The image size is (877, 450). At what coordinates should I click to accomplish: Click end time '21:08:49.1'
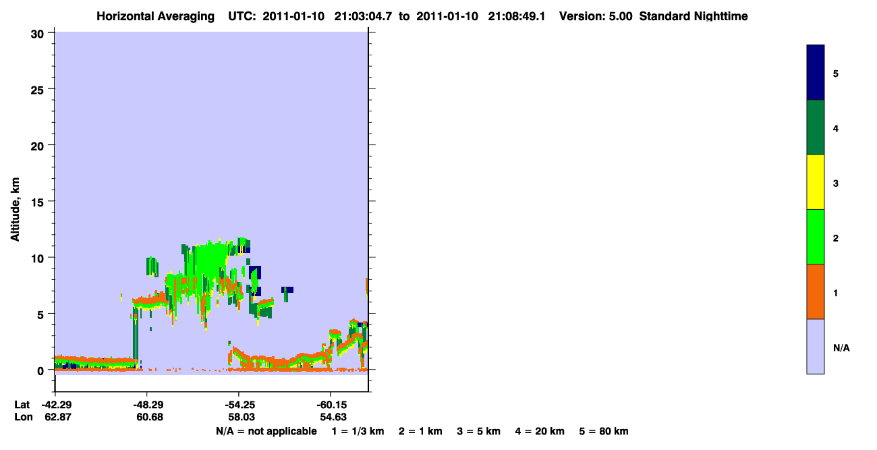(517, 16)
